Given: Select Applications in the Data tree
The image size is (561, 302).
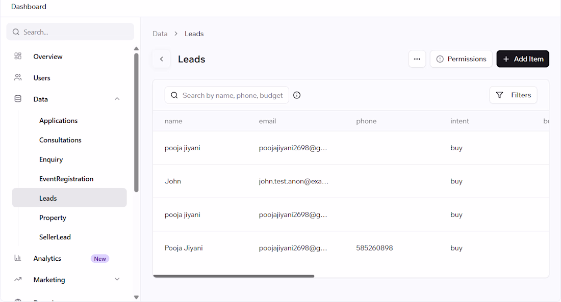Looking at the screenshot, I should tap(58, 121).
